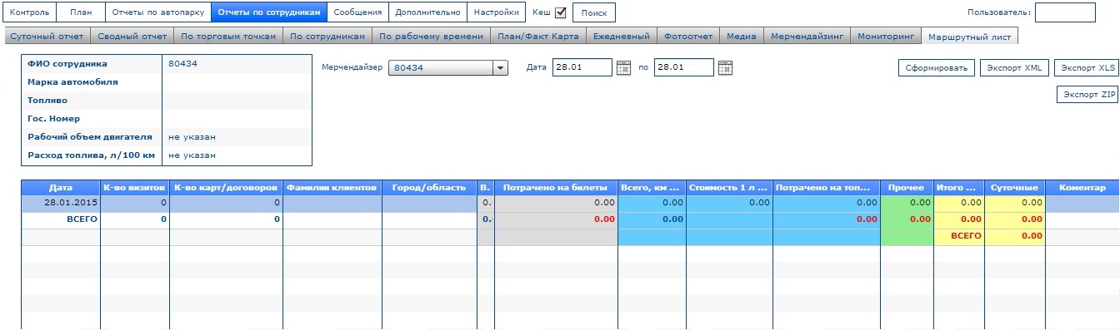Screen dimensions: 1120x330
Task: Click the Экспорт ZIP button
Action: 1087,95
